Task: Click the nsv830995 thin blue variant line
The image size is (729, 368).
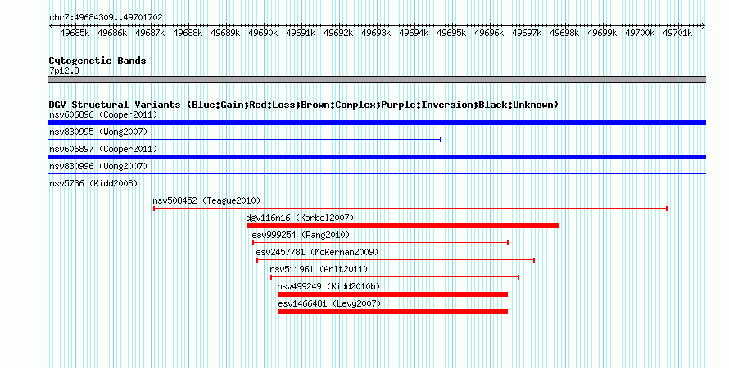Action: pos(245,140)
